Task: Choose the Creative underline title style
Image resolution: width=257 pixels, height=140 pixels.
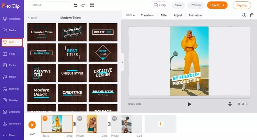Action: (x=72, y=93)
